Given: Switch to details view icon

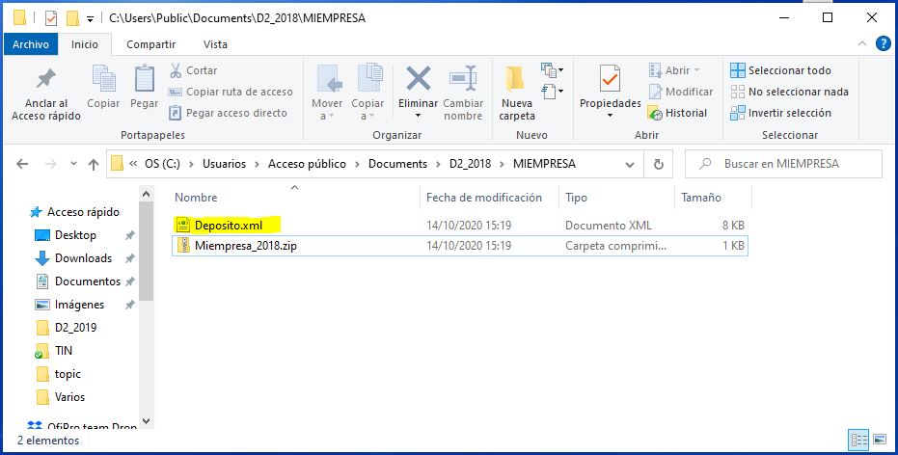Looking at the screenshot, I should pyautogui.click(x=859, y=440).
